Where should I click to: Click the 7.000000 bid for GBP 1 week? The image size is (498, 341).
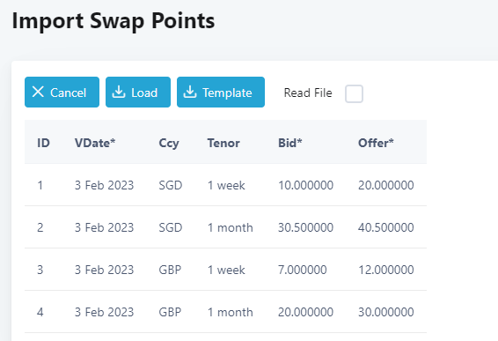303,270
